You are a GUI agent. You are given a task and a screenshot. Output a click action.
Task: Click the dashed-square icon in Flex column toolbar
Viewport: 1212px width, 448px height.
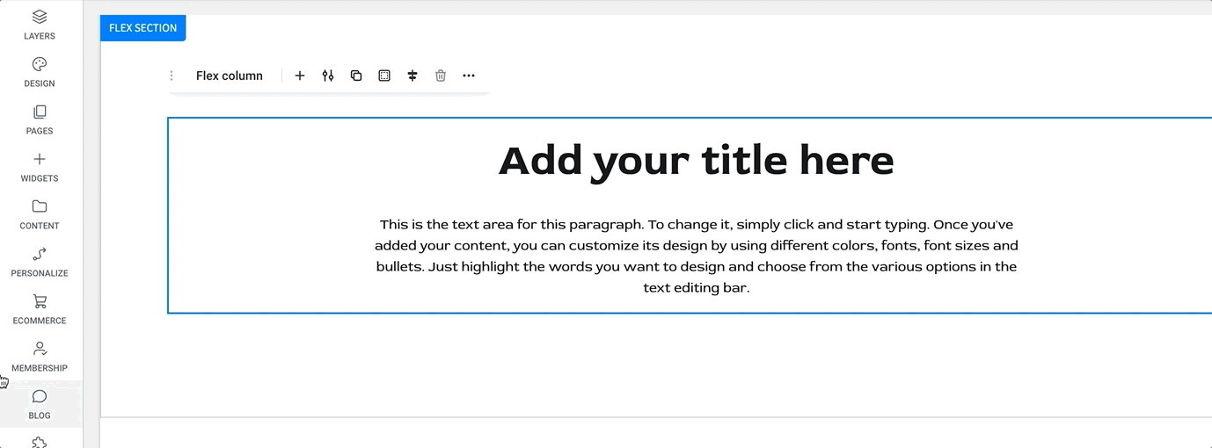(x=384, y=76)
